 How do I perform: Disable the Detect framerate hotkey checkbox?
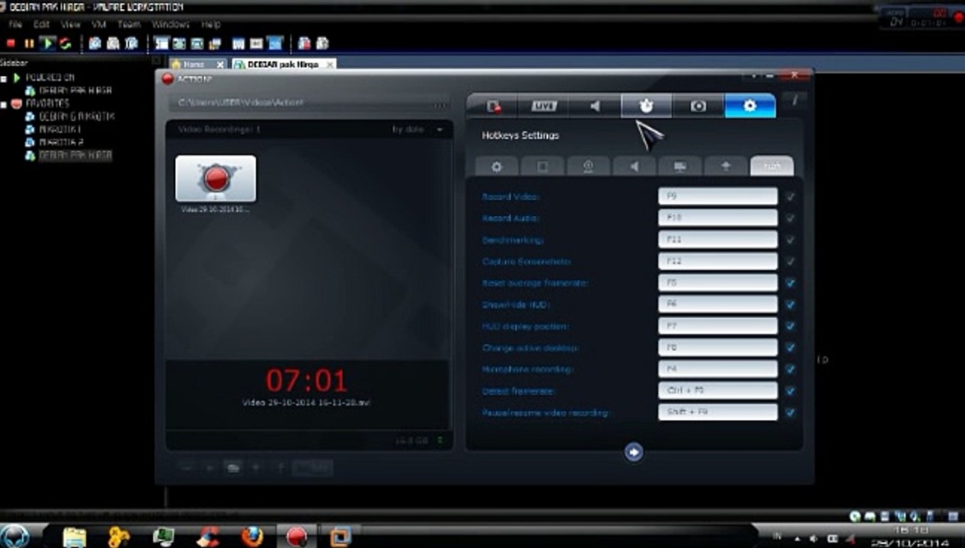pos(791,390)
